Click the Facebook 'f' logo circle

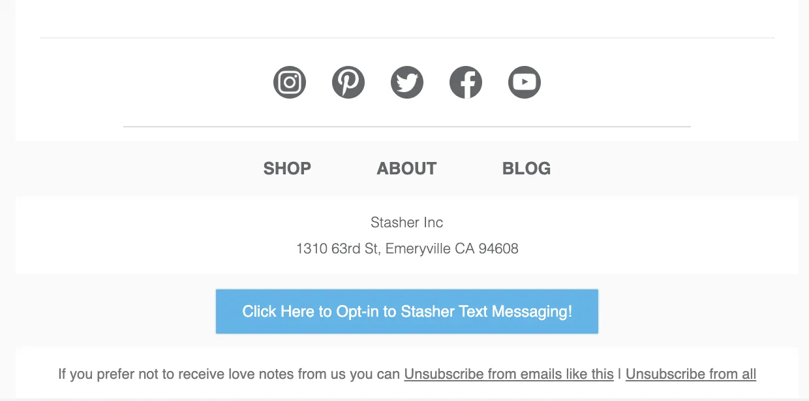click(x=465, y=82)
